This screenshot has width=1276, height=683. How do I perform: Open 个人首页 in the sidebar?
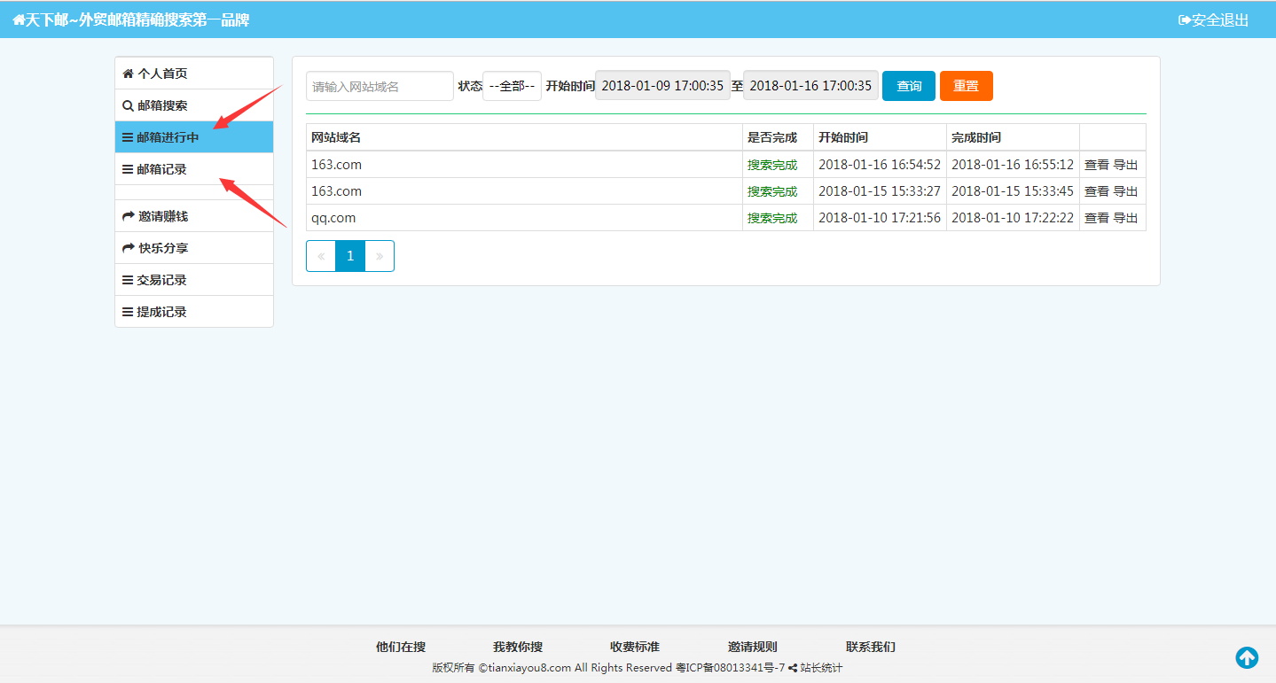point(194,74)
